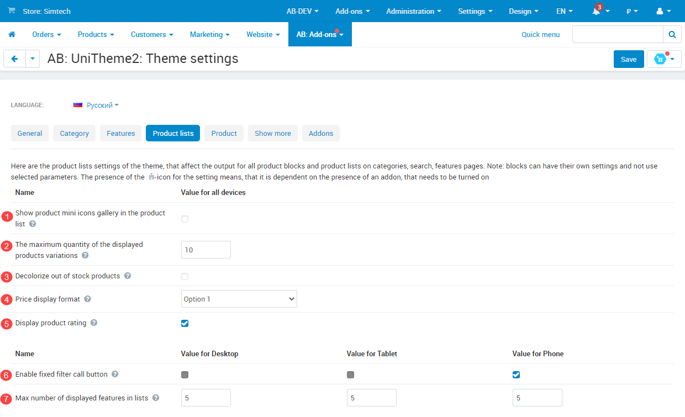Open the Settings menu
The width and height of the screenshot is (685, 417).
coord(475,11)
